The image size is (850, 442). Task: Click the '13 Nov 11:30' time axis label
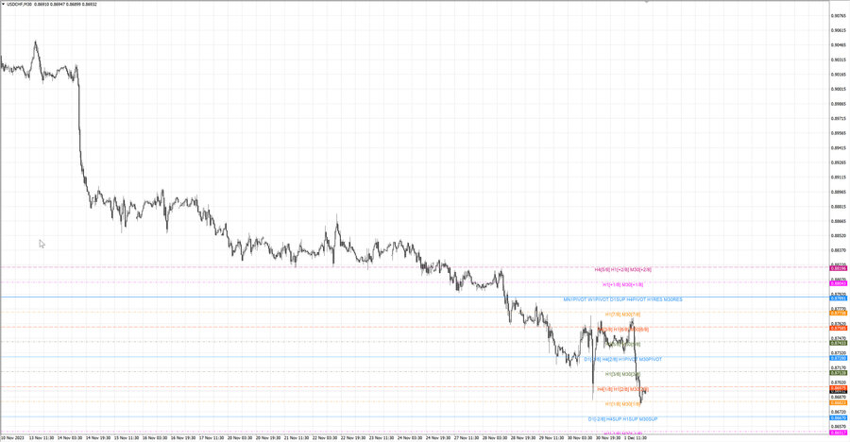[x=42, y=437]
